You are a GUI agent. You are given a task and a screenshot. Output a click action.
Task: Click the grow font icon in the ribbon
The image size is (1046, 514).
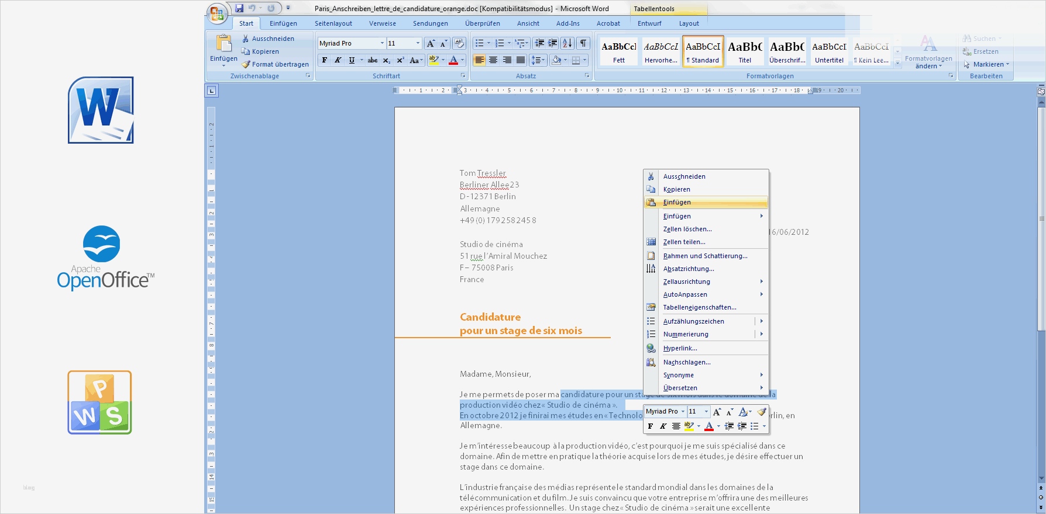pyautogui.click(x=431, y=43)
